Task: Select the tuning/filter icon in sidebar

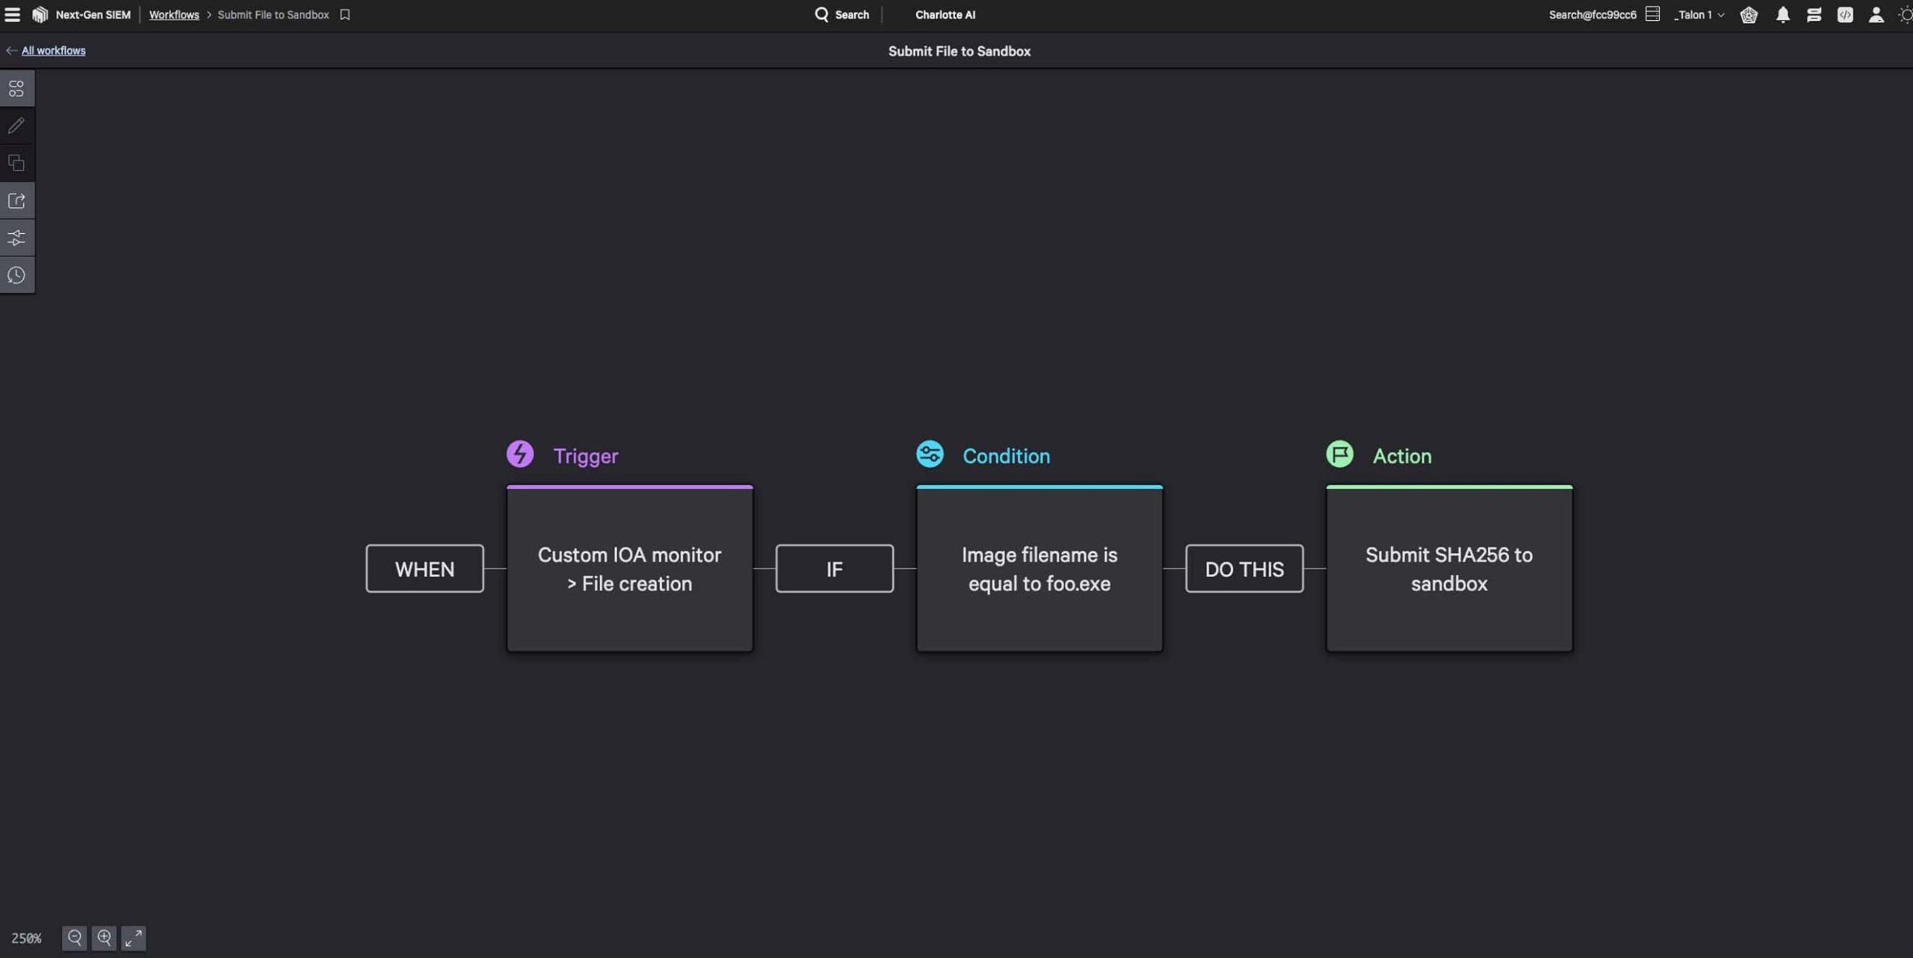Action: click(16, 237)
